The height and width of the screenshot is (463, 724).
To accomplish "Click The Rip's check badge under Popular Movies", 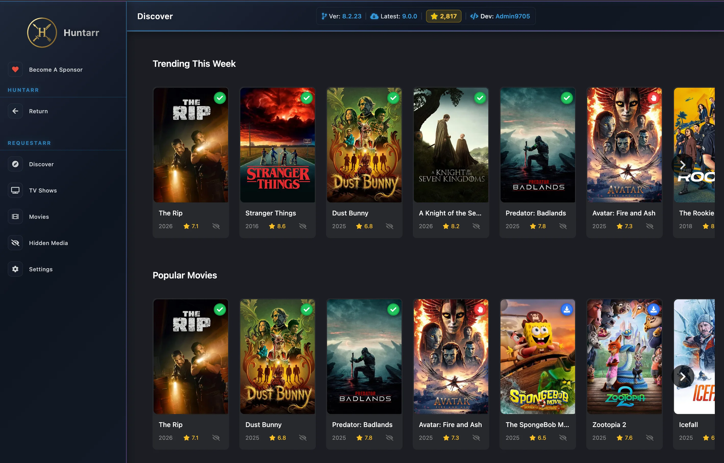I will pyautogui.click(x=220, y=310).
